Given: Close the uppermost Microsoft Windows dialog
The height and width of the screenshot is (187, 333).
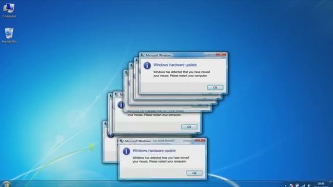Looking at the screenshot, I should click(221, 55).
